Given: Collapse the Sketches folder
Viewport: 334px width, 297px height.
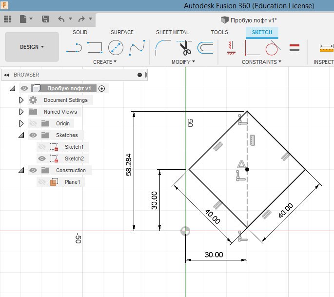Looking at the screenshot, I should tap(21, 135).
